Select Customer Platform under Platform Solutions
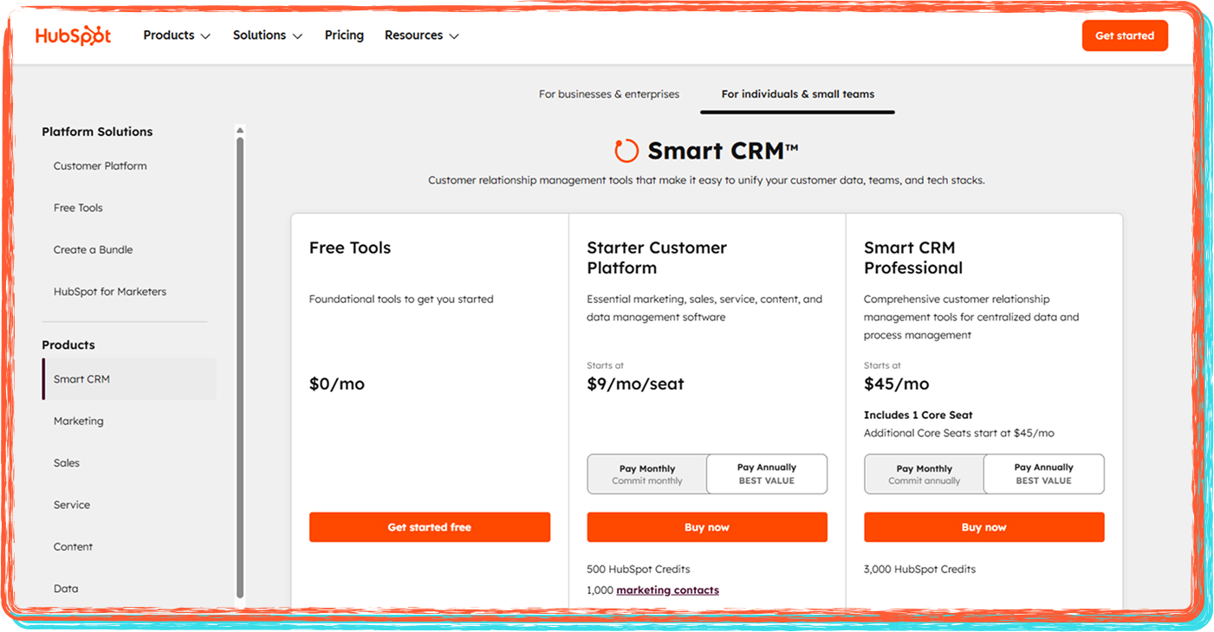Image resolution: width=1214 pixels, height=632 pixels. pyautogui.click(x=100, y=165)
